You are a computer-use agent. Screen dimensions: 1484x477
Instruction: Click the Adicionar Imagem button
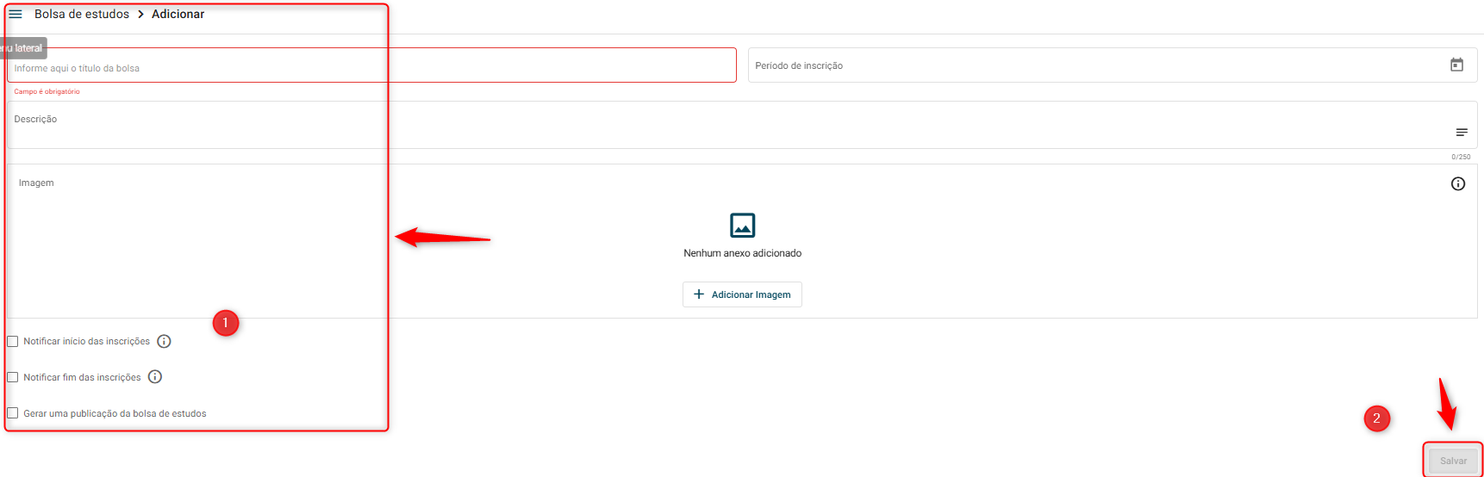[742, 294]
